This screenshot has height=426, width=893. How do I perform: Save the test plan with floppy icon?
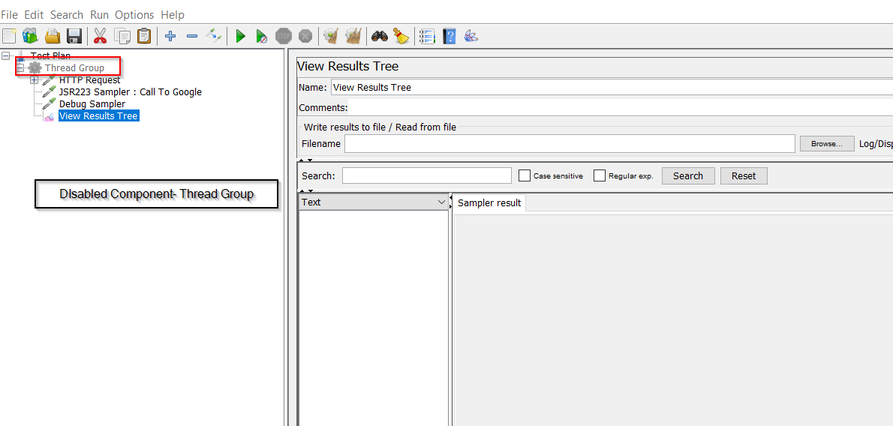74,37
